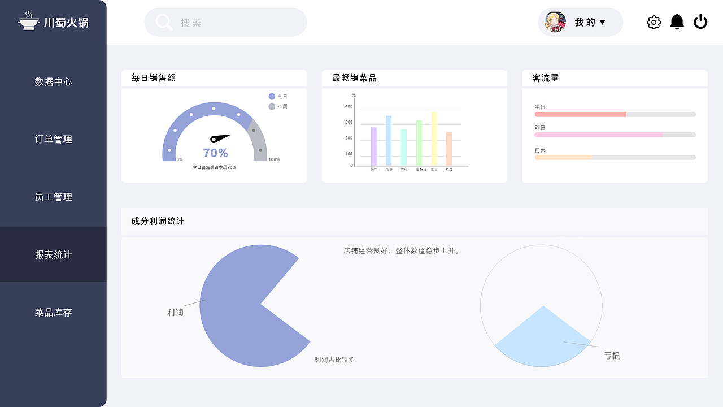Open 数据中心 in the sidebar
The height and width of the screenshot is (407, 723).
[x=53, y=81]
